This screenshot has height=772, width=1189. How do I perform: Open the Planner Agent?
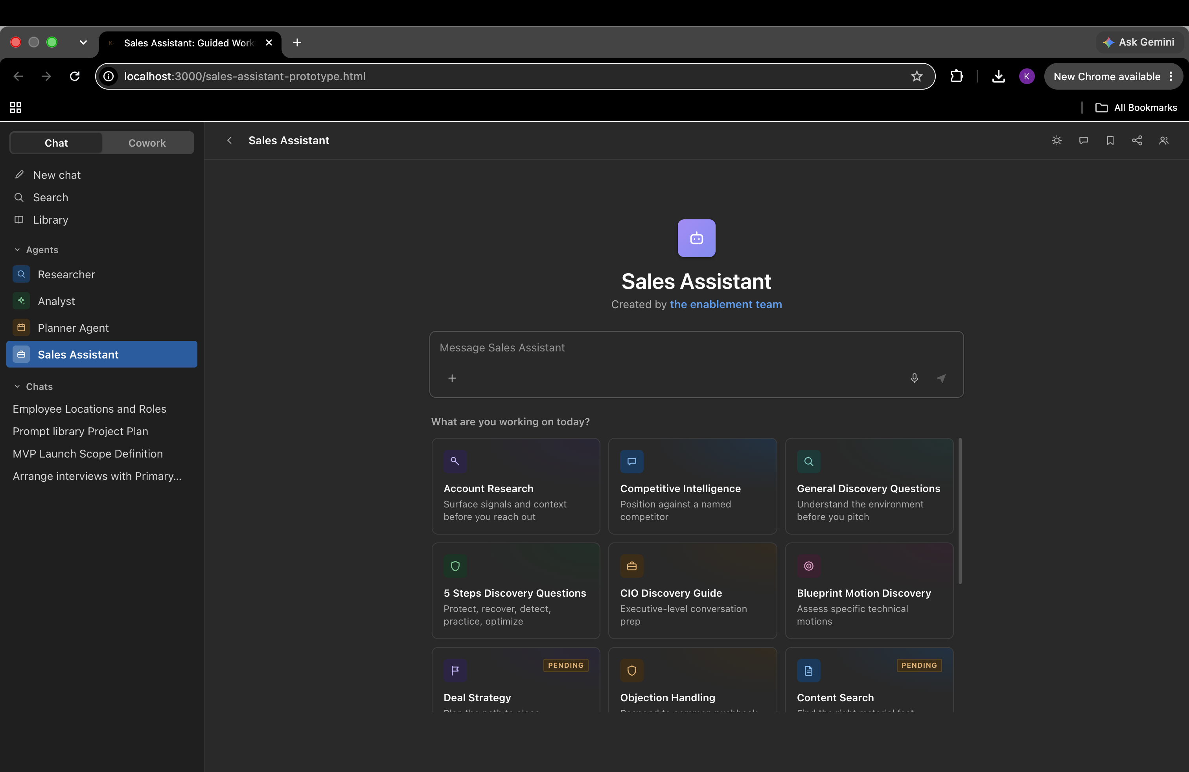coord(102,327)
